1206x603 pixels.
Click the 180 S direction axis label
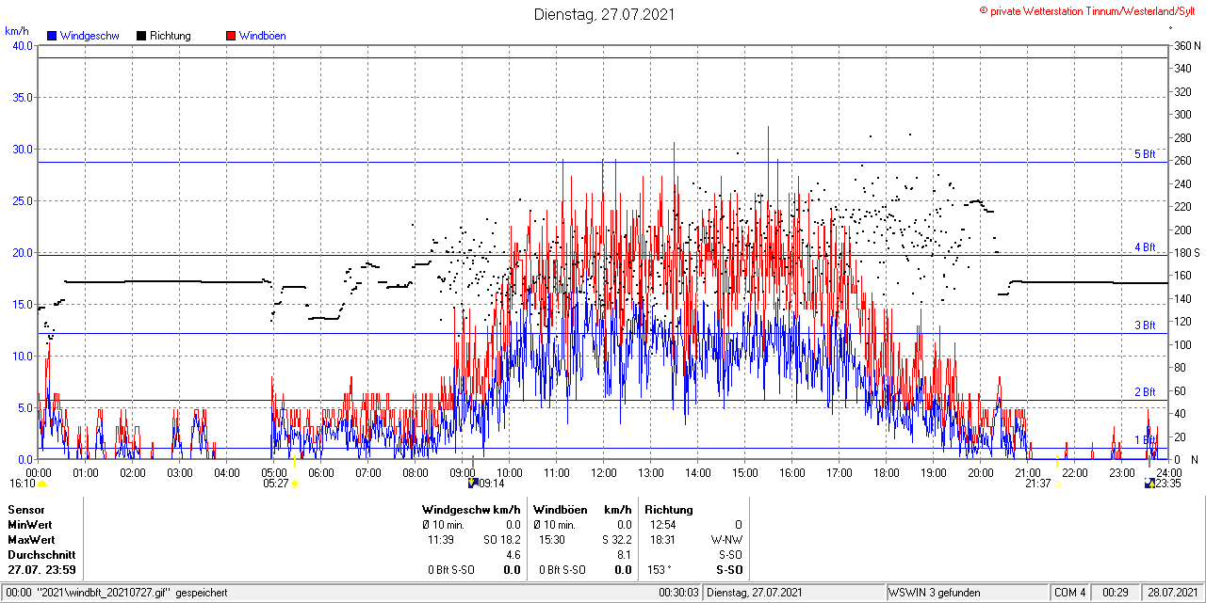[x=1186, y=253]
